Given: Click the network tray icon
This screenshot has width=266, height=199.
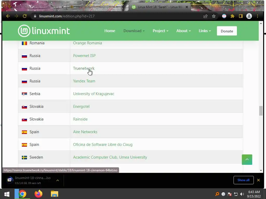Looking at the screenshot, I should (x=236, y=194).
